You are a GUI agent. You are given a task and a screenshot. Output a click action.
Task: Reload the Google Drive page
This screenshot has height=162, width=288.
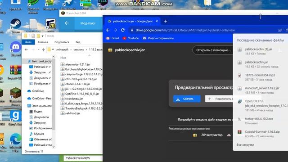pyautogui.click(x=123, y=30)
